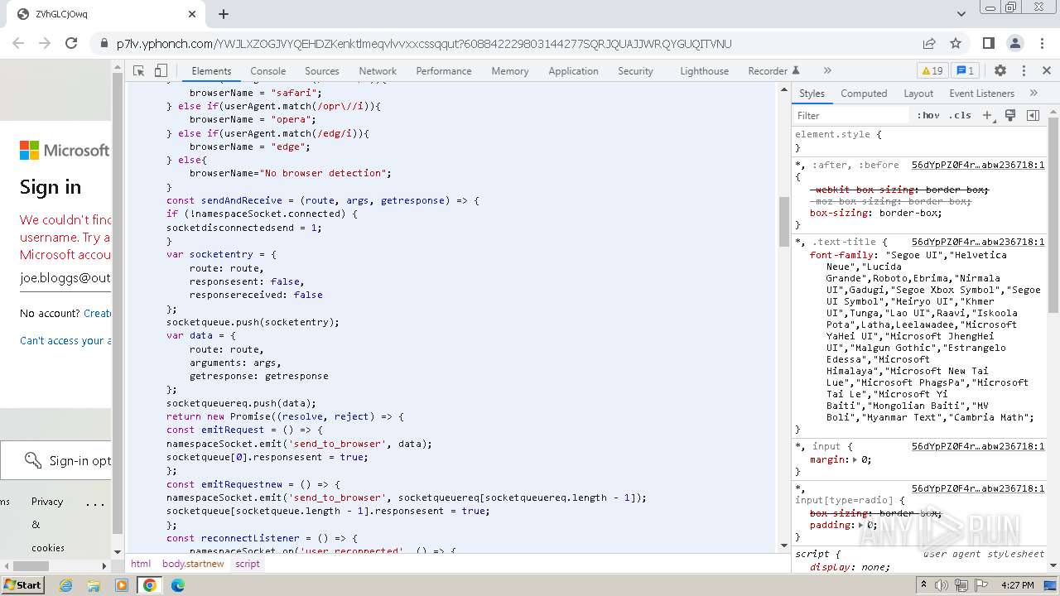Toggle the computed styles sidebar icon

point(1033,116)
